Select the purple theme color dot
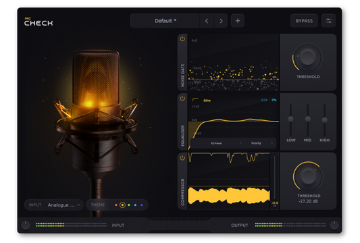This screenshot has width=360, height=243. click(142, 205)
